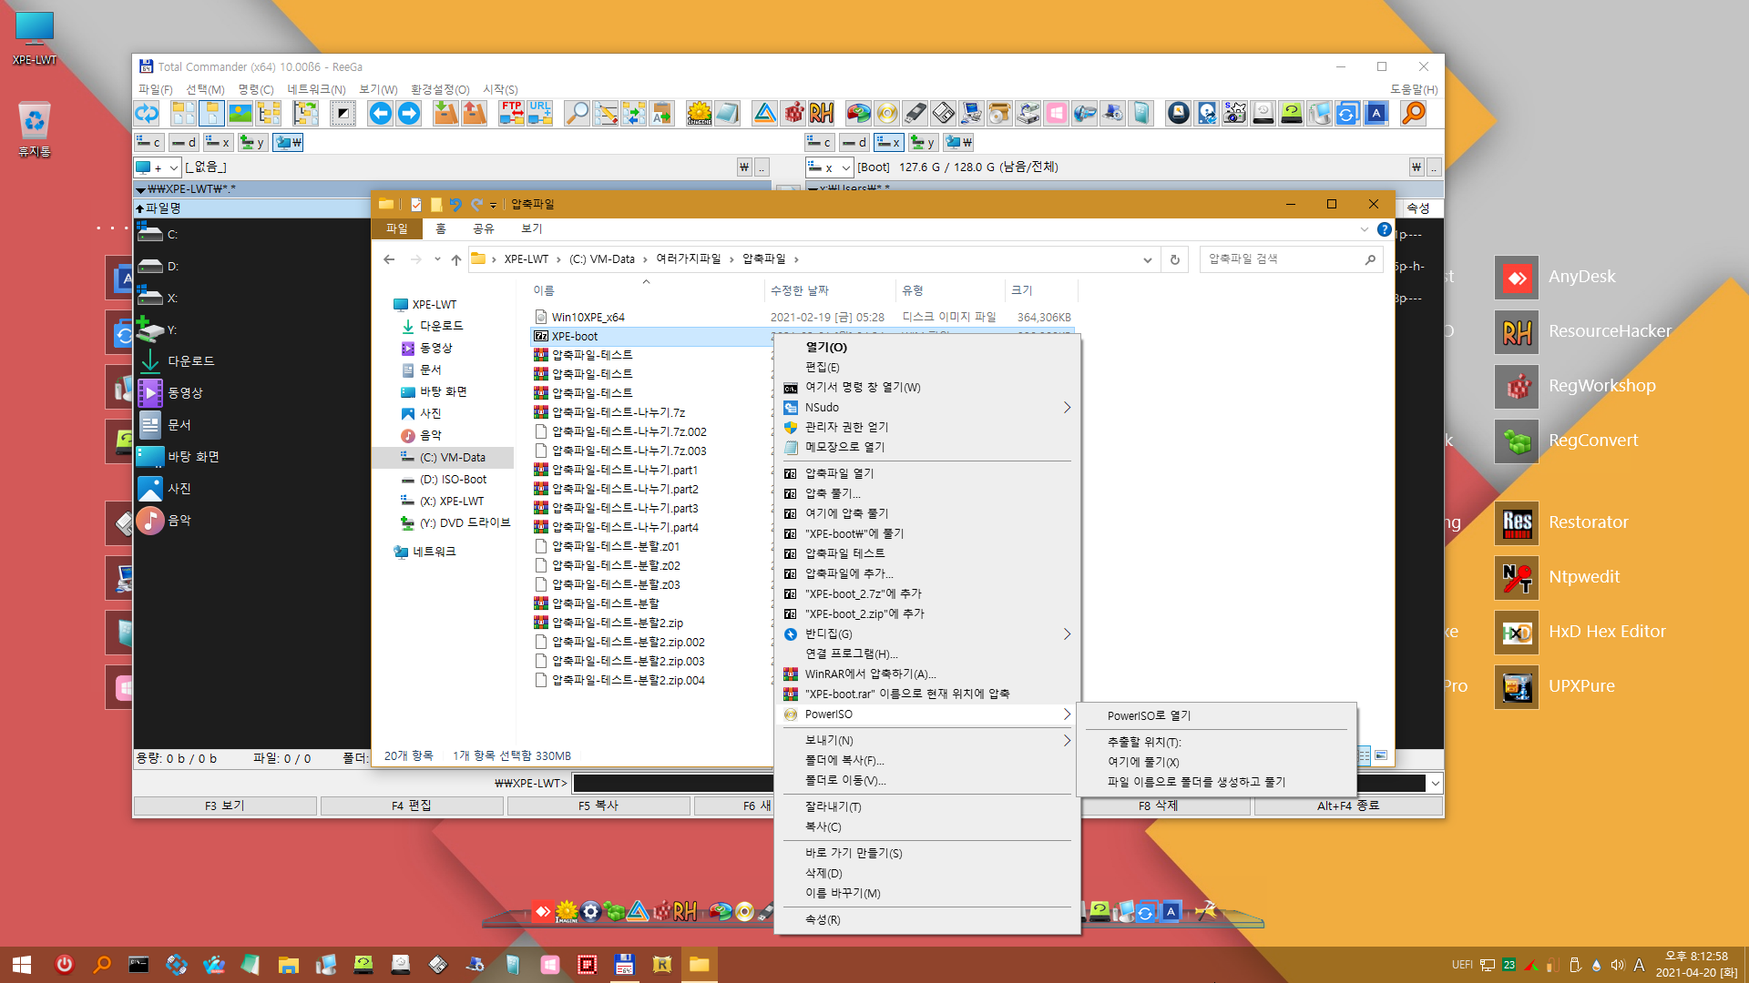The width and height of the screenshot is (1749, 983).
Task: Sort by 수정한 날짜 column header
Action: 830,290
